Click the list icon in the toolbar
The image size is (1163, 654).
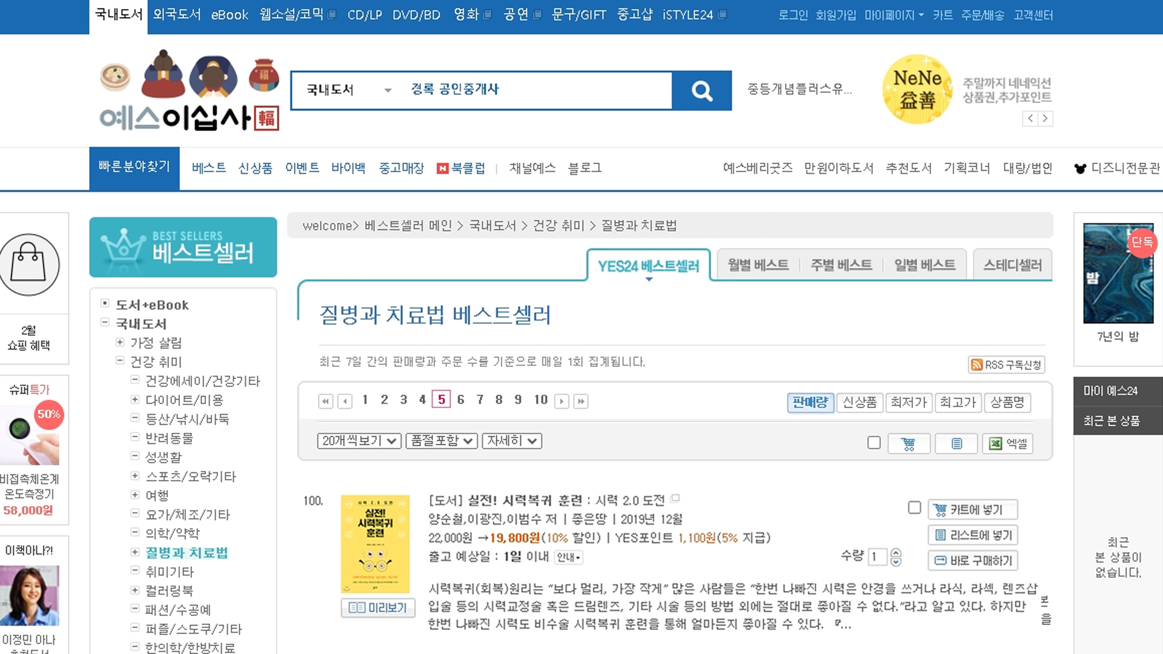956,444
